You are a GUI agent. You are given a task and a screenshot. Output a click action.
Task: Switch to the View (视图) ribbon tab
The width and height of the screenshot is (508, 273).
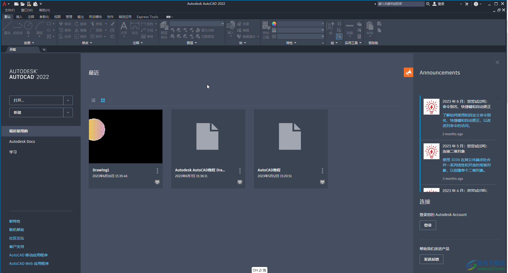[57, 17]
